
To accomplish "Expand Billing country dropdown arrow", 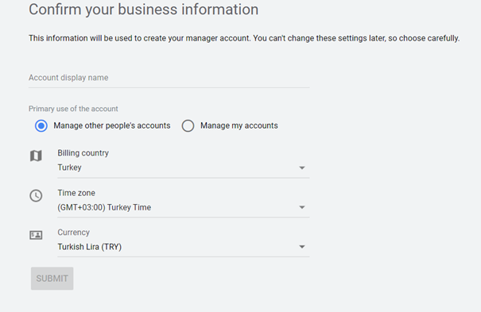I will tap(302, 168).
